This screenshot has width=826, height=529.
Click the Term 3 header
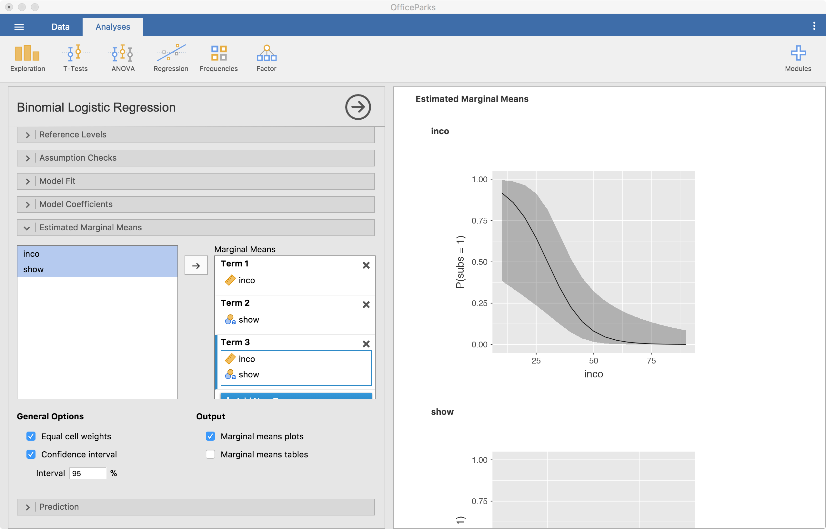(x=235, y=342)
